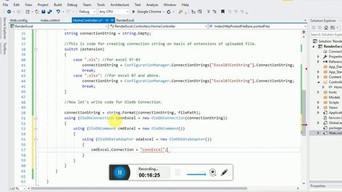Click the pencil annotate icon on recorder
The height and width of the screenshot is (192, 342).
tap(224, 172)
